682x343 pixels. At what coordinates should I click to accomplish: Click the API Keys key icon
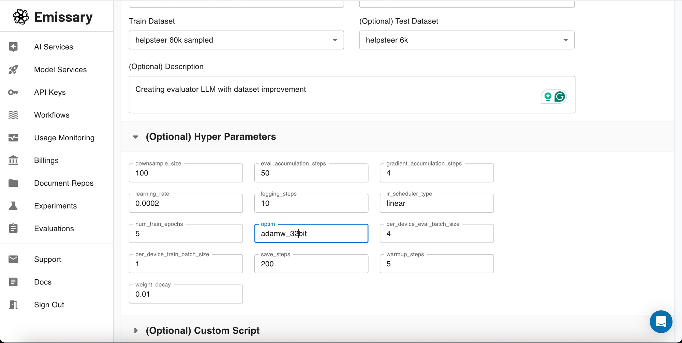(13, 92)
